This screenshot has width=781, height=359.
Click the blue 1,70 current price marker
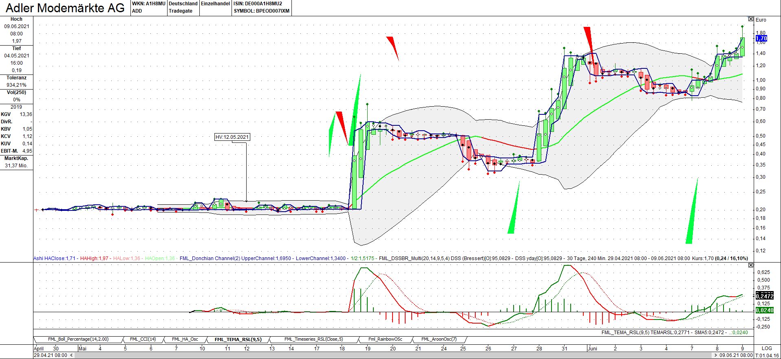pos(761,38)
